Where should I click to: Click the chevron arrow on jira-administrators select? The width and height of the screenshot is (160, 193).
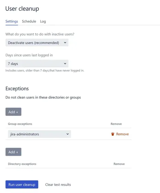(68, 134)
